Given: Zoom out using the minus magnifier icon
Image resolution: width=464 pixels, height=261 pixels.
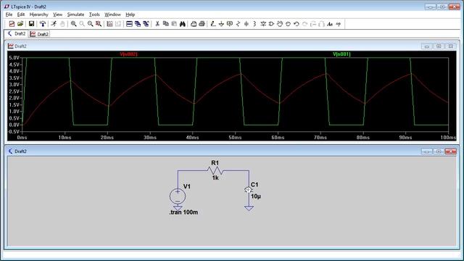Looking at the screenshot, I should [90, 24].
